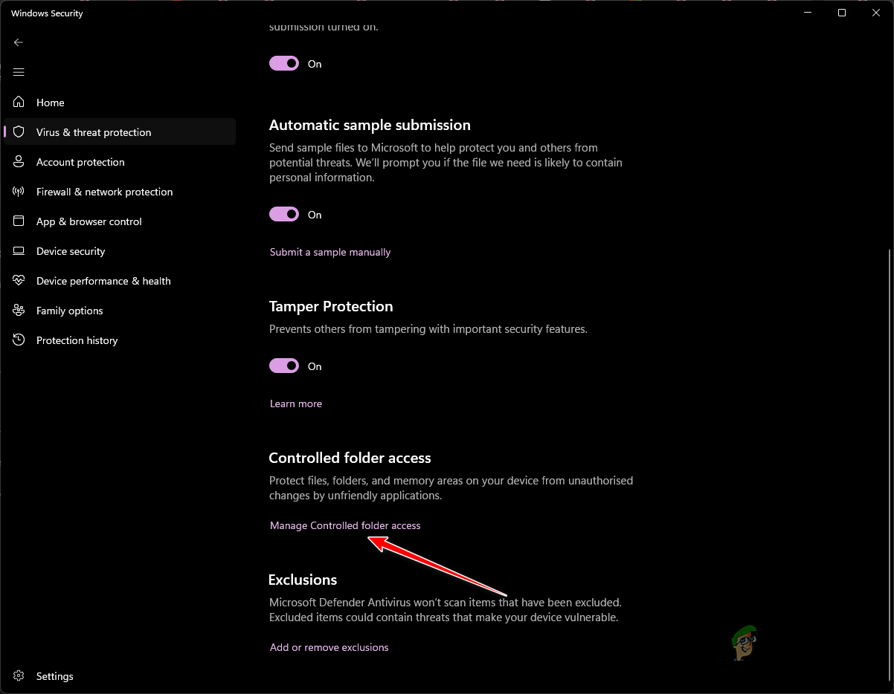This screenshot has width=894, height=694.
Task: Open App & browser control
Action: click(89, 221)
